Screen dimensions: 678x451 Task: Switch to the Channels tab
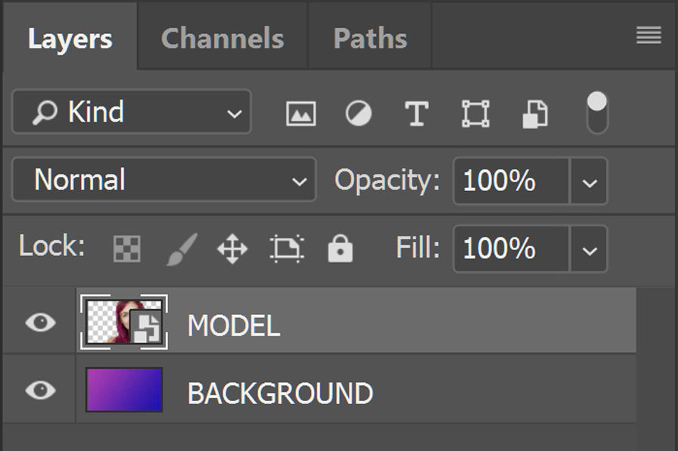(222, 39)
